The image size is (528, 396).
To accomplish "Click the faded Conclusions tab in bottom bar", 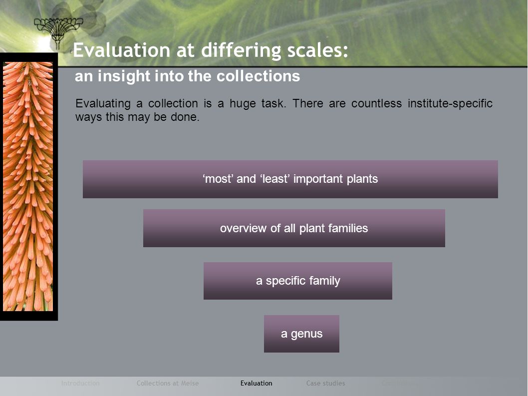I will click(400, 383).
